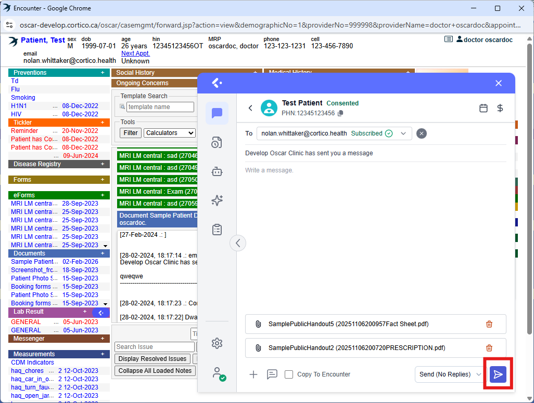The height and width of the screenshot is (403, 534).
Task: Open the Calculators dropdown
Action: coord(170,133)
